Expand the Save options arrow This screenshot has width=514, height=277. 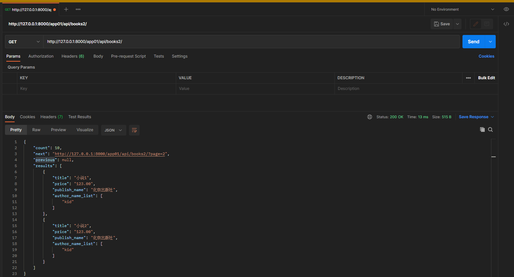tap(457, 24)
